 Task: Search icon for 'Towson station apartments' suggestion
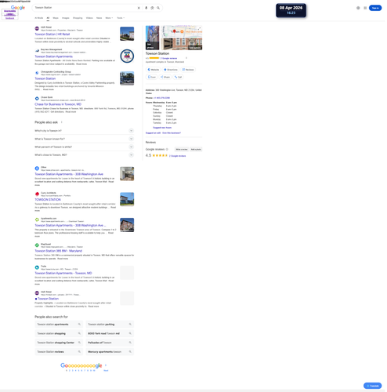coord(79,325)
